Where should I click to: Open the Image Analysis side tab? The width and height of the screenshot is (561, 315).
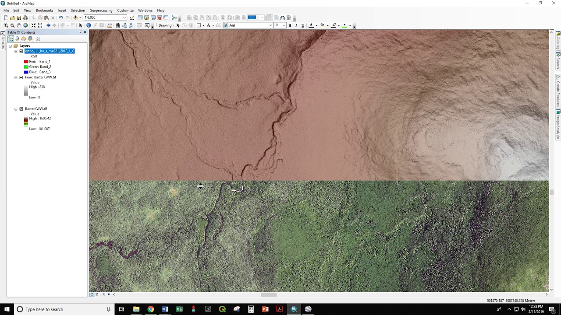point(558,125)
